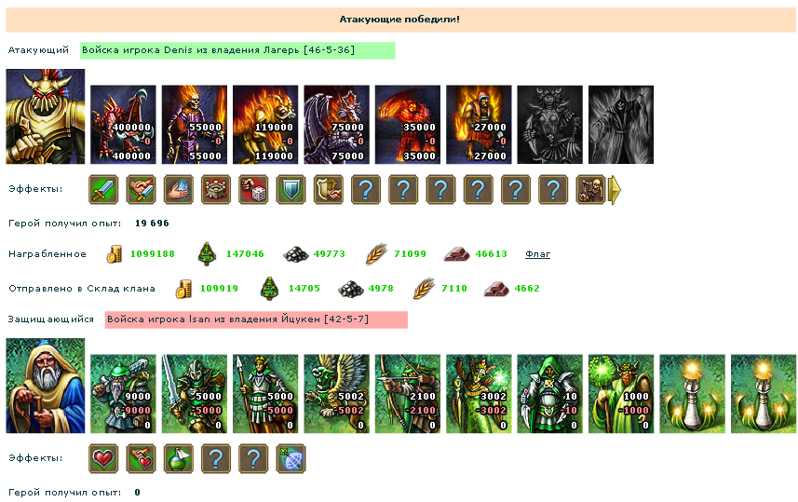Expand more effects with the yellow arrow
The image size is (798, 502).
tap(615, 189)
